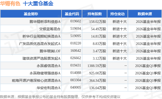Select fund 新华行业周期轮换混合A
Image resolution: width=162 pixels, height=99 pixels.
[x=42, y=36]
